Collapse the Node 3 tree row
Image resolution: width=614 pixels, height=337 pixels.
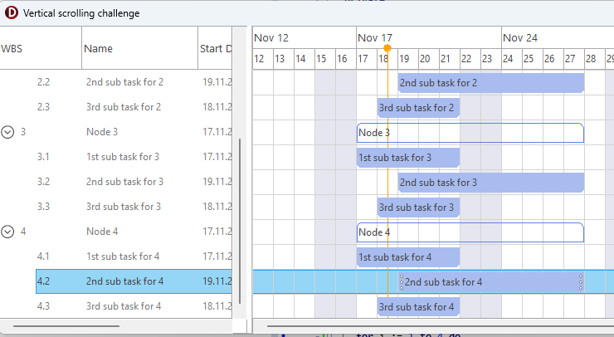(x=8, y=132)
